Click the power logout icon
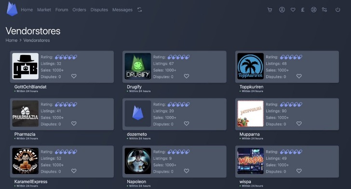The height and width of the screenshot is (189, 351). [337, 10]
